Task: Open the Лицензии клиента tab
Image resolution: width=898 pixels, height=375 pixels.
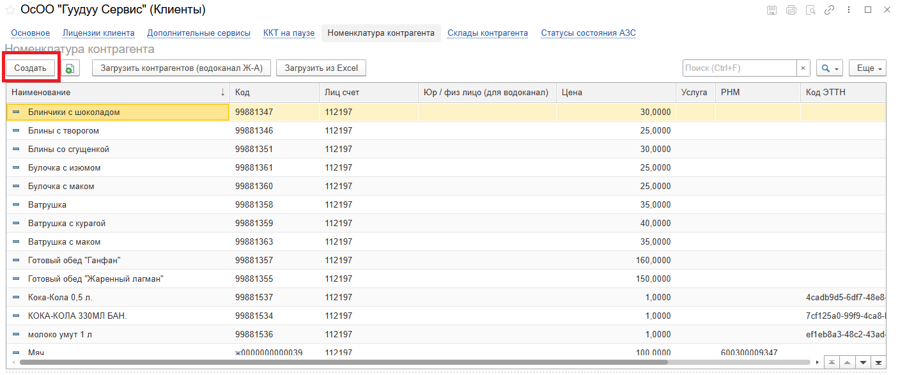Action: click(x=98, y=33)
